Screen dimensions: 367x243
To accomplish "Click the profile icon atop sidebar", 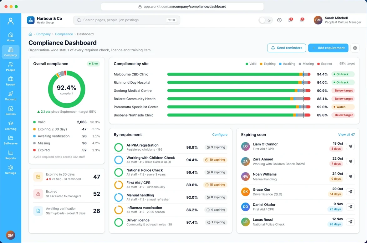I will 11,21.
